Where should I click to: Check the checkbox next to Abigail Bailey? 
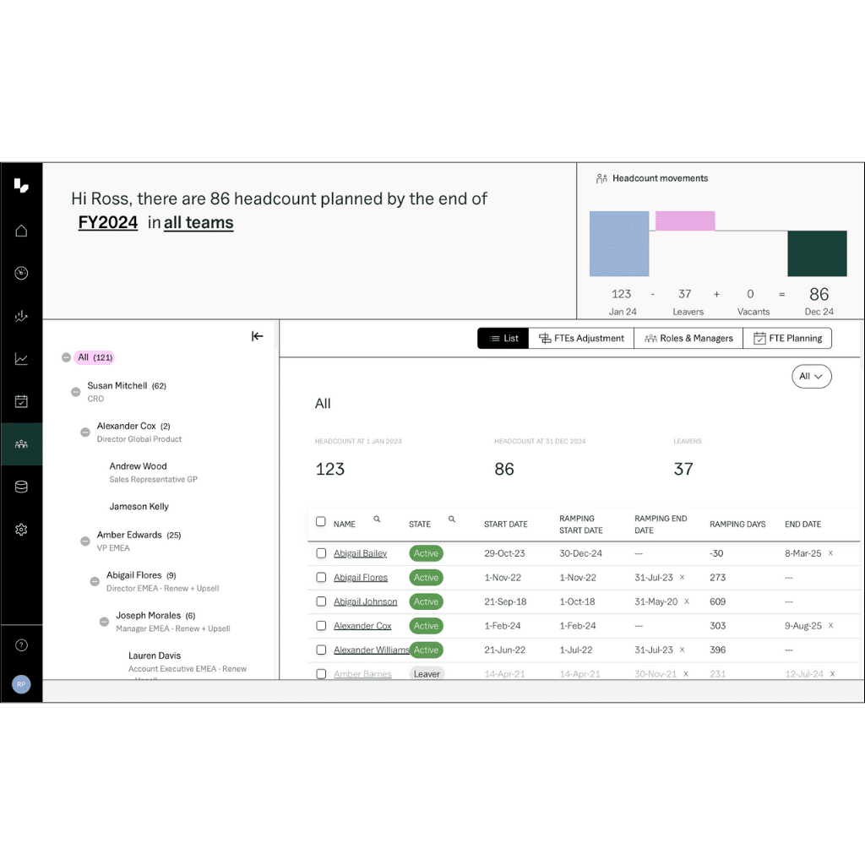321,553
